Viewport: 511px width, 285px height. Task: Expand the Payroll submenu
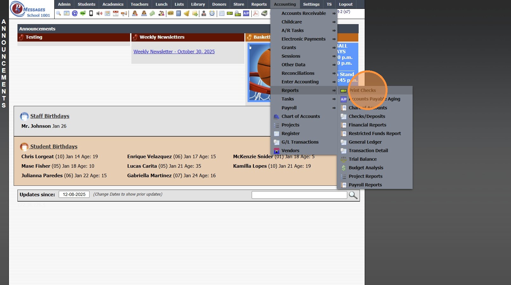[304, 108]
